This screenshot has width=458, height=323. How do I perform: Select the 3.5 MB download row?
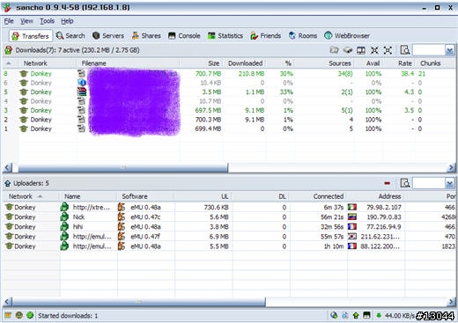coord(229,92)
